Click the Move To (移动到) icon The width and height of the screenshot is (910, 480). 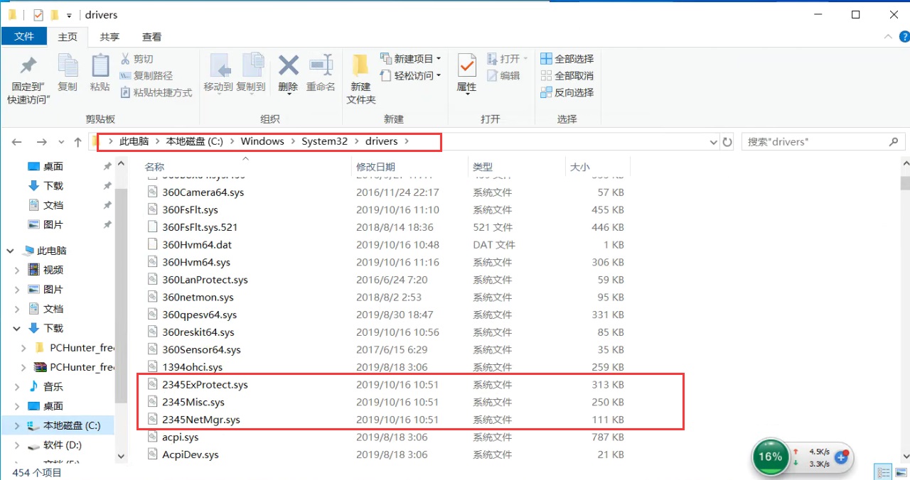tap(220, 71)
